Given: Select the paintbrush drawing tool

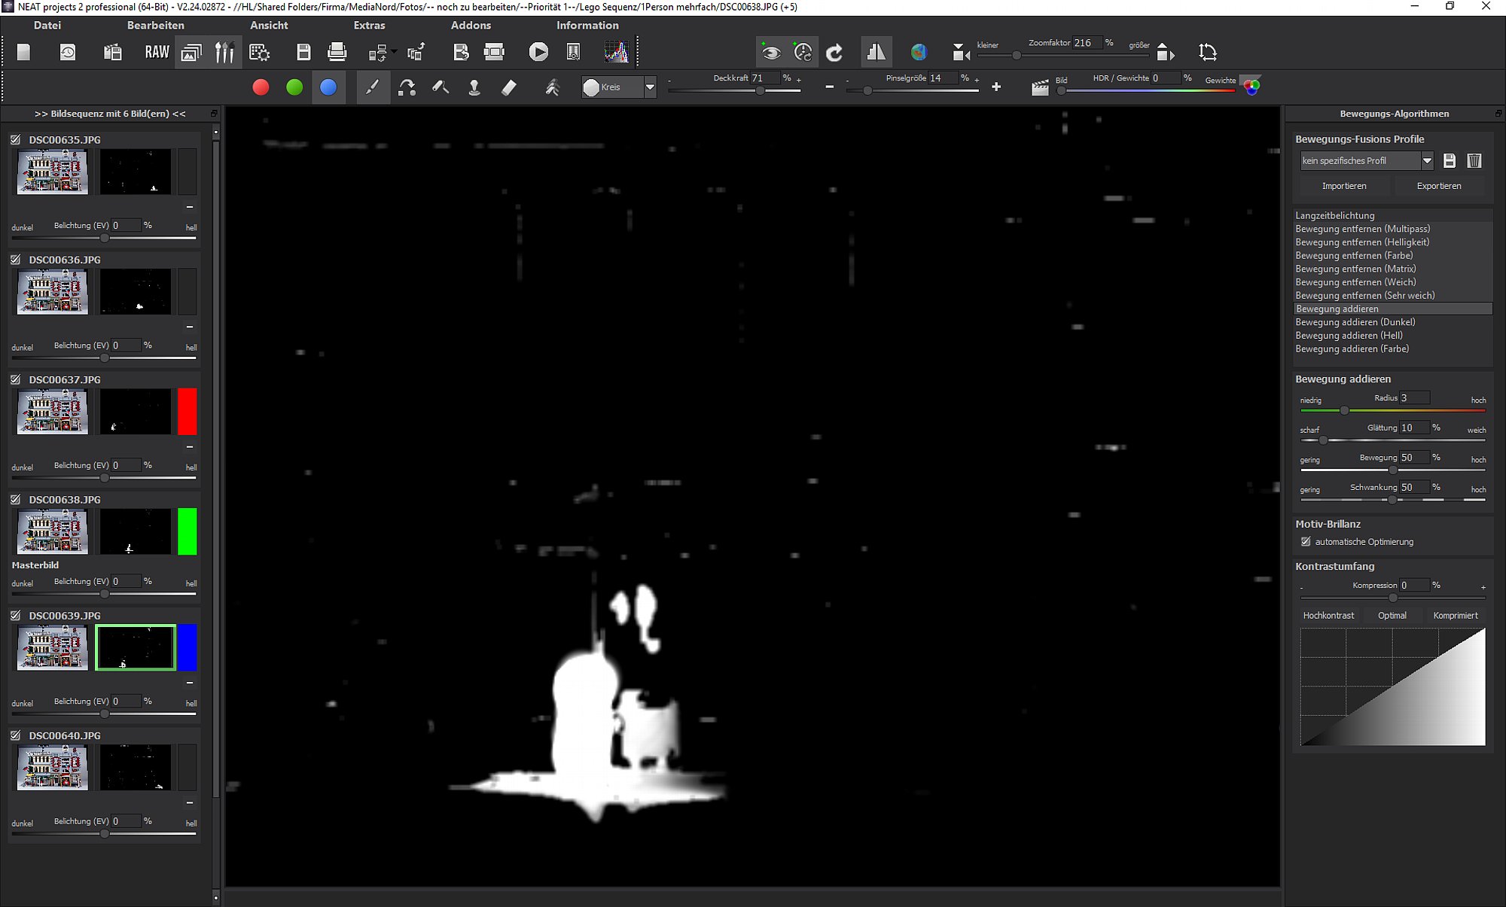Looking at the screenshot, I should [x=372, y=87].
